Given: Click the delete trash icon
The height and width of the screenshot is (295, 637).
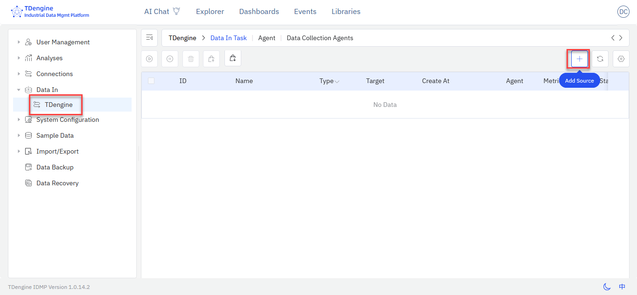Looking at the screenshot, I should click(191, 59).
